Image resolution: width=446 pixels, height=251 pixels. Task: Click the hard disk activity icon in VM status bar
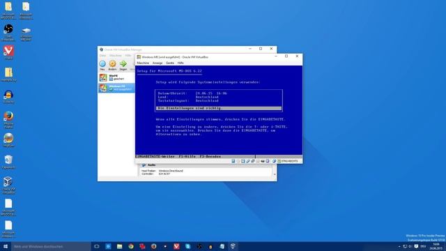[233, 161]
